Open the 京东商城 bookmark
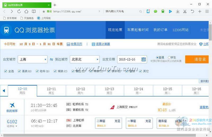This screenshot has width=212, height=137. click(x=10, y=18)
